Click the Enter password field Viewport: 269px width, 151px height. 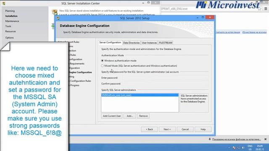166,78
